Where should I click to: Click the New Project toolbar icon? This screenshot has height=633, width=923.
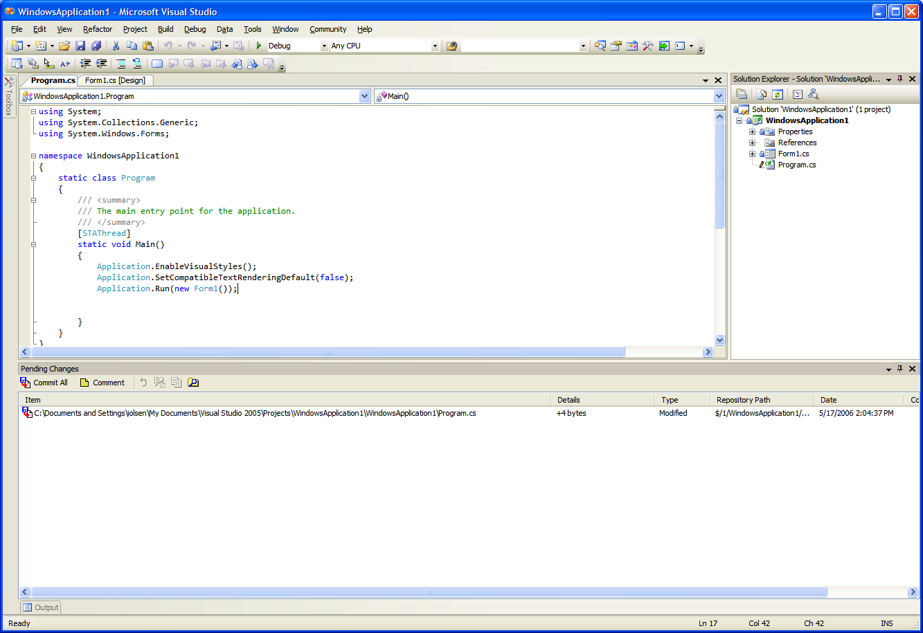click(x=17, y=46)
